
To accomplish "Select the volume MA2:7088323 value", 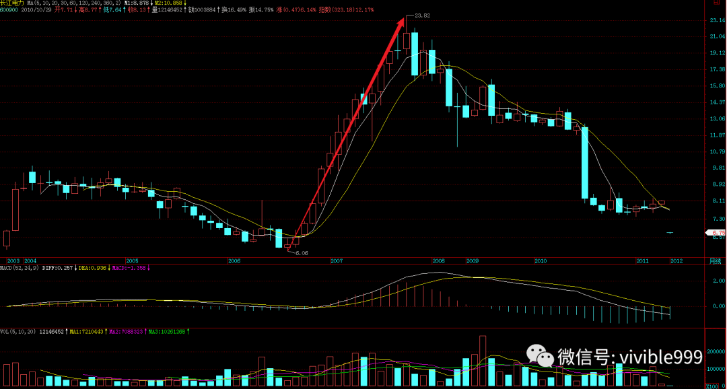I will 126,332.
